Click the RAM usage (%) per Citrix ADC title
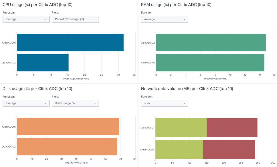Screen dimensions: 277x167 click(176, 5)
